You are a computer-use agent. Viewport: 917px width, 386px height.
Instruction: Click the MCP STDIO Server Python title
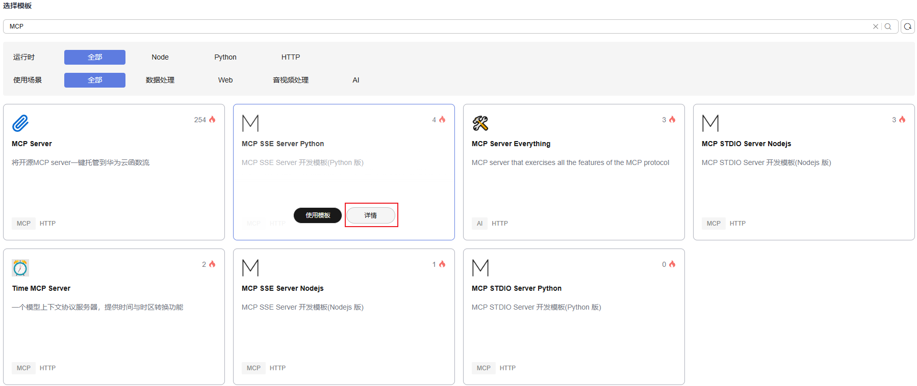pos(516,288)
